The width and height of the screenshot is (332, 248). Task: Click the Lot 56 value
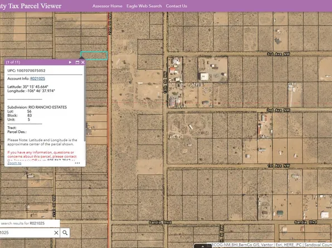[29, 111]
